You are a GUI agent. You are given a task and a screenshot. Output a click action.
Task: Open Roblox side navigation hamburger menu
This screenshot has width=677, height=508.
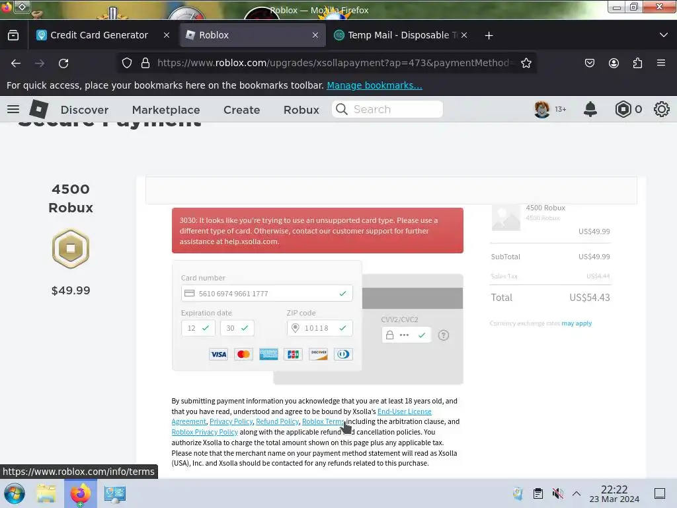(x=13, y=109)
